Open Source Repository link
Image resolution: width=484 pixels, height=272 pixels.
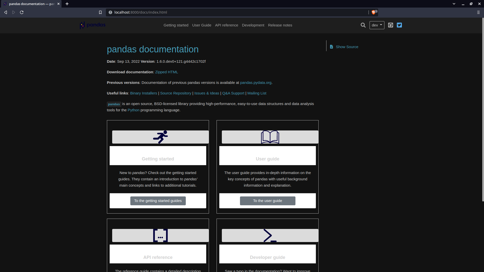pyautogui.click(x=176, y=93)
